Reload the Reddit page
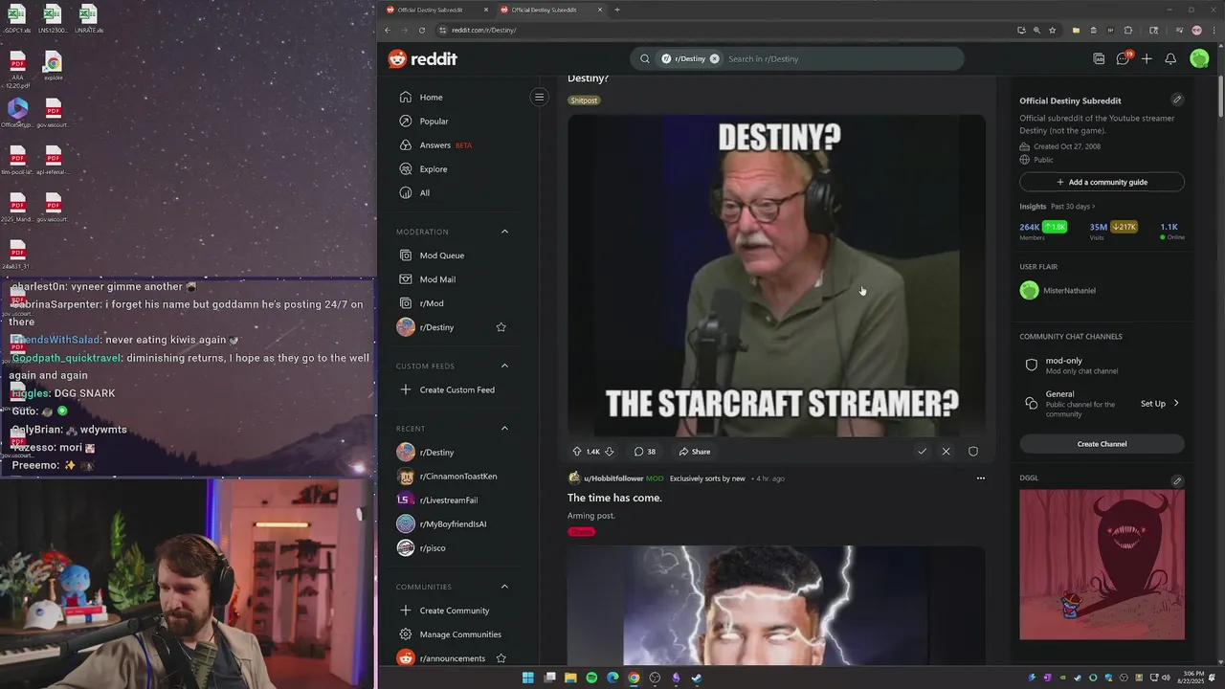Image resolution: width=1225 pixels, height=689 pixels. click(421, 30)
